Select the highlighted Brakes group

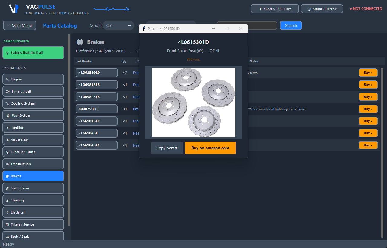coord(33,176)
